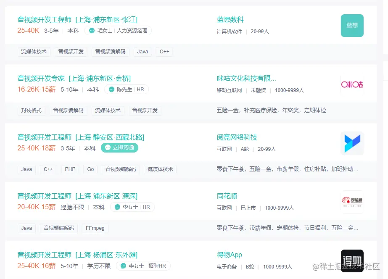Open 得物App company page
The height and width of the screenshot is (279, 388).
230,255
